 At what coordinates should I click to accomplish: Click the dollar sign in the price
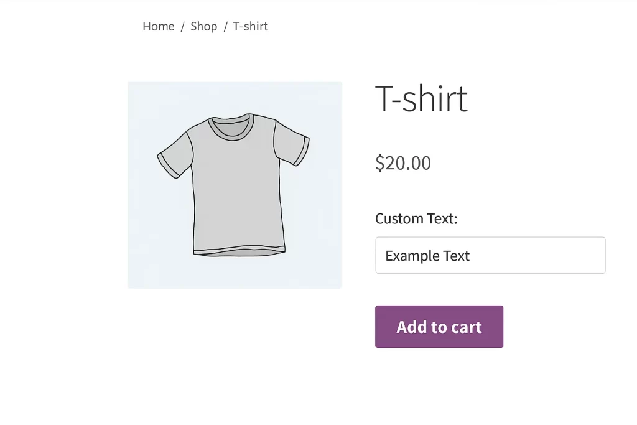(379, 163)
